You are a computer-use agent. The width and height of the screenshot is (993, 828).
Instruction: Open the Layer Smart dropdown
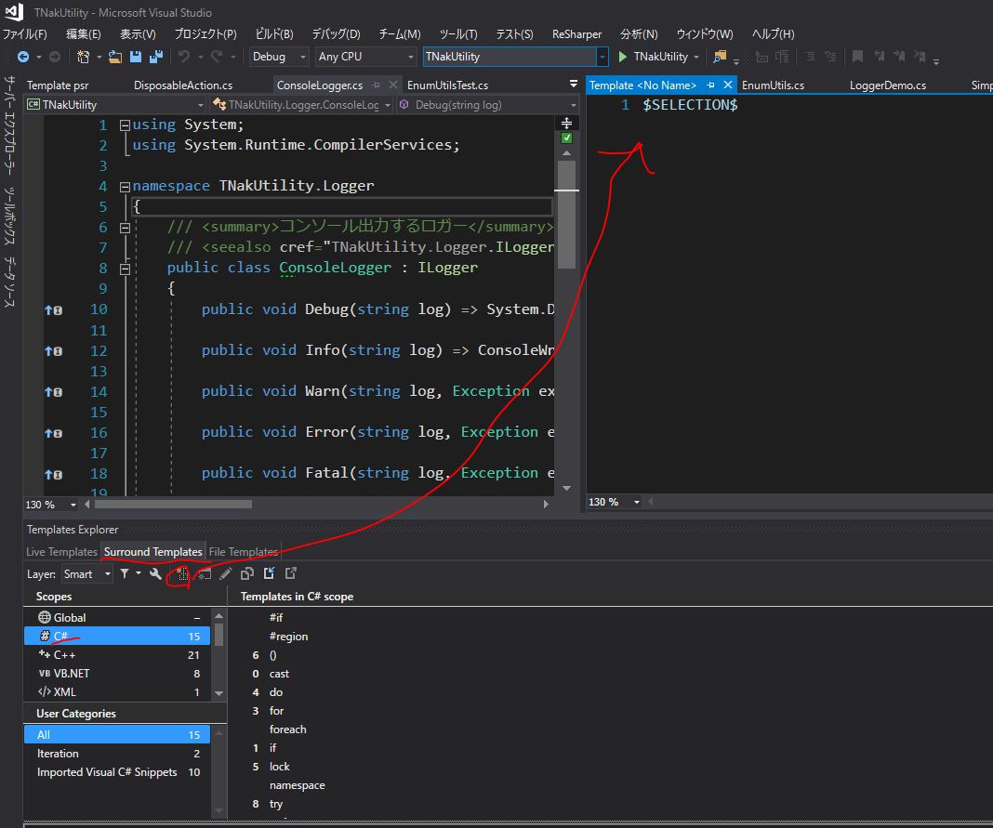click(x=87, y=574)
